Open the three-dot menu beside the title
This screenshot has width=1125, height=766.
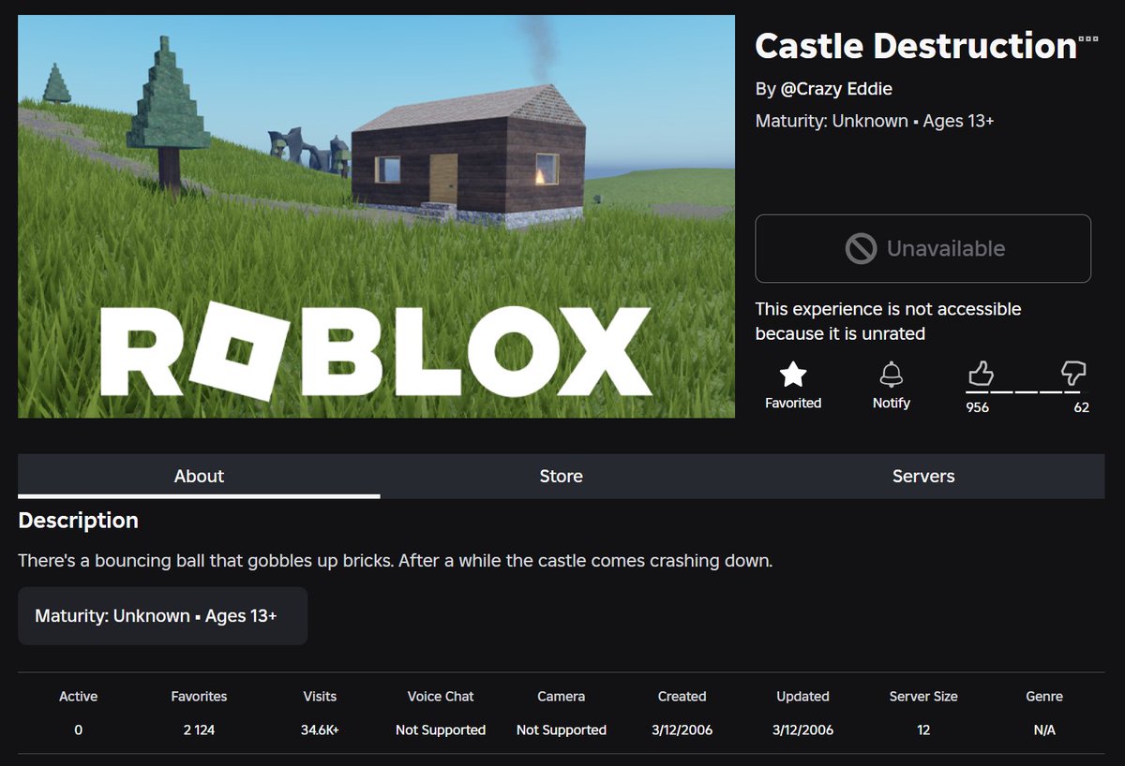(1088, 38)
